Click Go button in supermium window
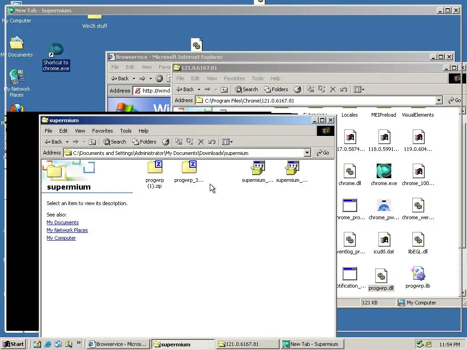 click(x=323, y=153)
